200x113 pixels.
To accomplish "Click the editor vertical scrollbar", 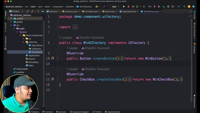I will 192,60.
